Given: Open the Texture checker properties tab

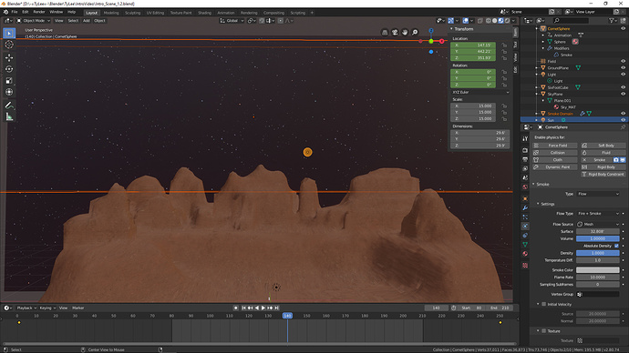Looking at the screenshot, I should click(x=525, y=266).
